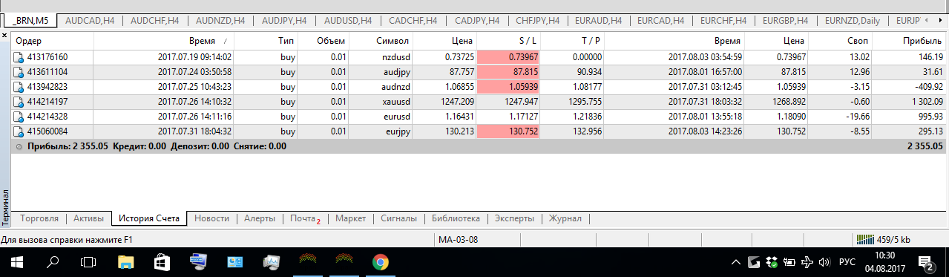
Task: Click order icon for 413176160
Action: click(18, 57)
